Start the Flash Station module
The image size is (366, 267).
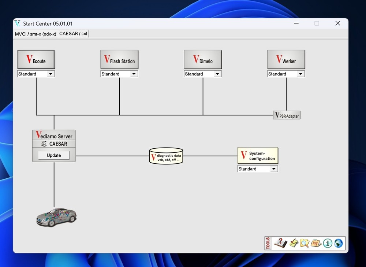[119, 60]
